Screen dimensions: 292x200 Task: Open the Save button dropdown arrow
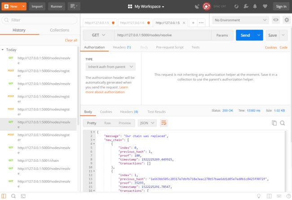click(x=283, y=35)
